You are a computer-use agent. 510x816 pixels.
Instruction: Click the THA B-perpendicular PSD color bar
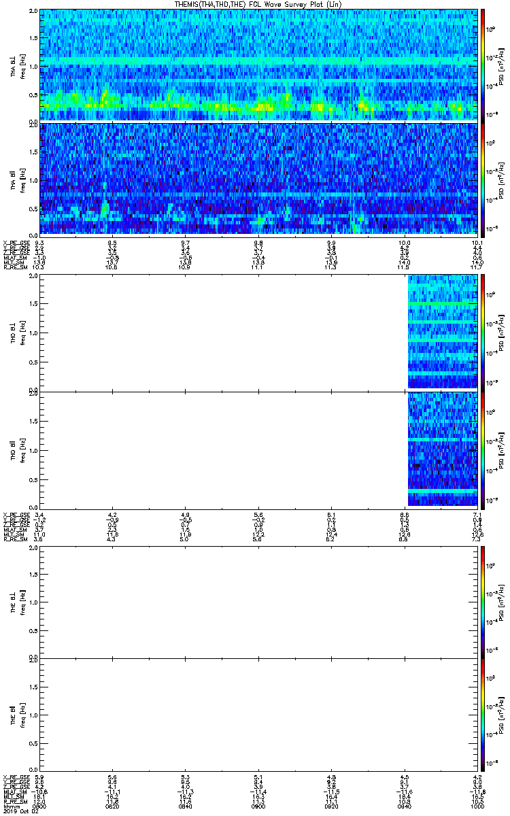(483, 65)
